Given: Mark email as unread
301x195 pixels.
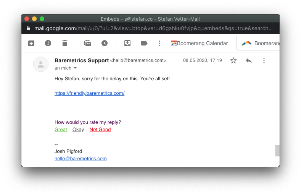Looking at the screenshot, I should pyautogui.click(x=88, y=43).
